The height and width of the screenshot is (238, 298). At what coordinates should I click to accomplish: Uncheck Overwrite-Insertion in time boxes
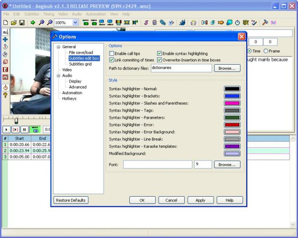click(159, 60)
